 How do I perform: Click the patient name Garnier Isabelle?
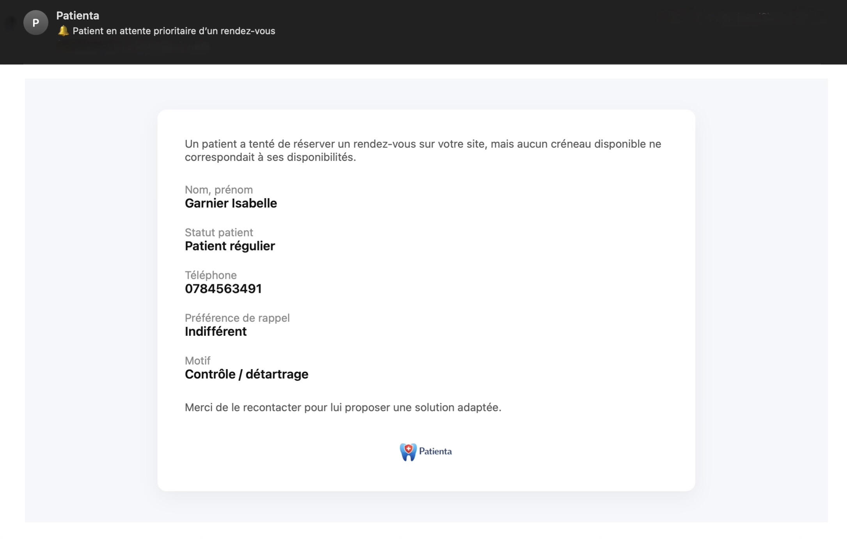point(230,203)
